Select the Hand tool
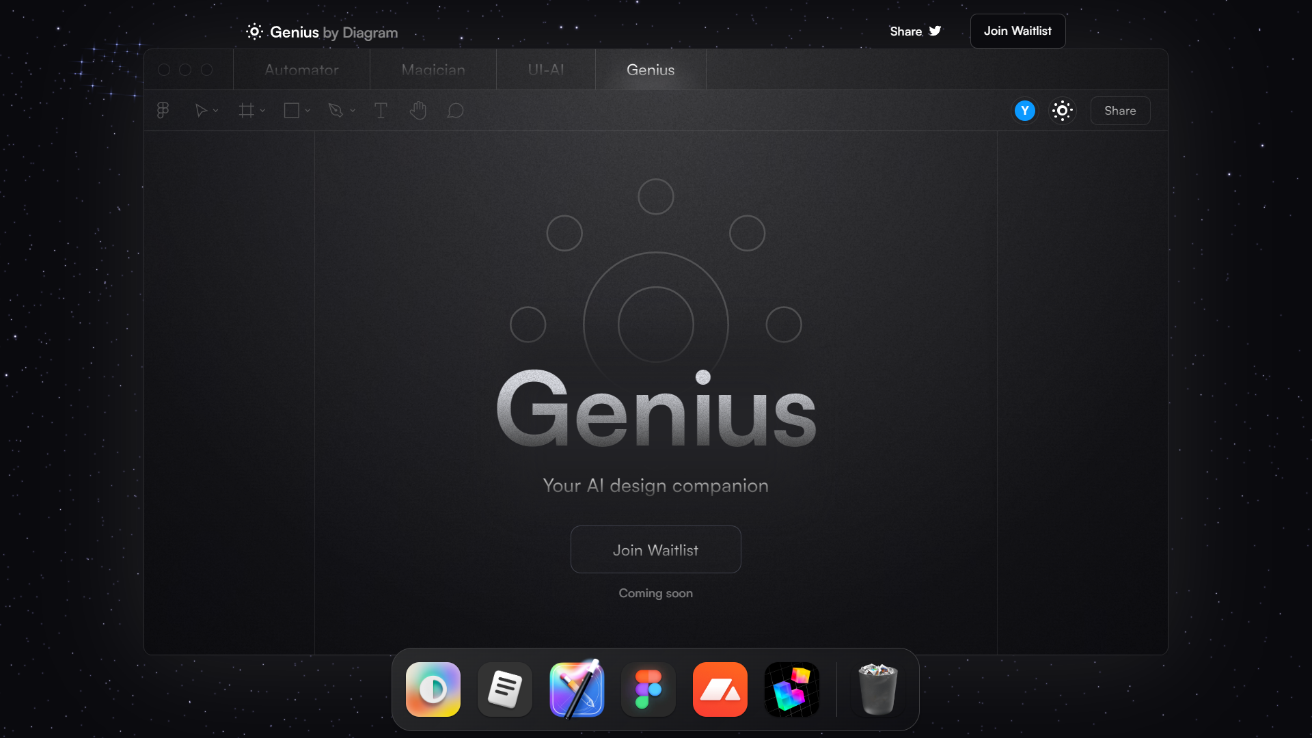The image size is (1312, 738). click(x=418, y=111)
